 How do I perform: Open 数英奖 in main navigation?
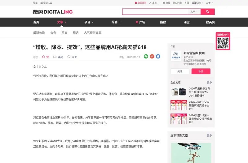pyautogui.click(x=210, y=22)
